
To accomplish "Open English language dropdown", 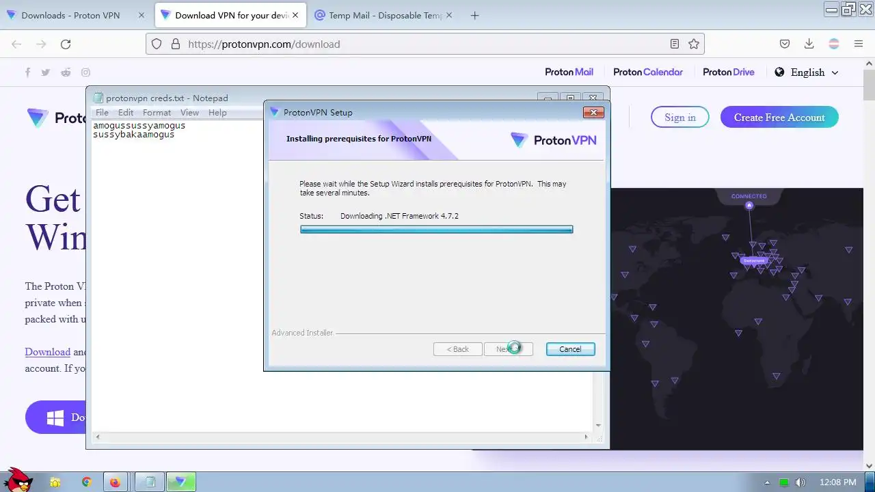I will click(807, 72).
